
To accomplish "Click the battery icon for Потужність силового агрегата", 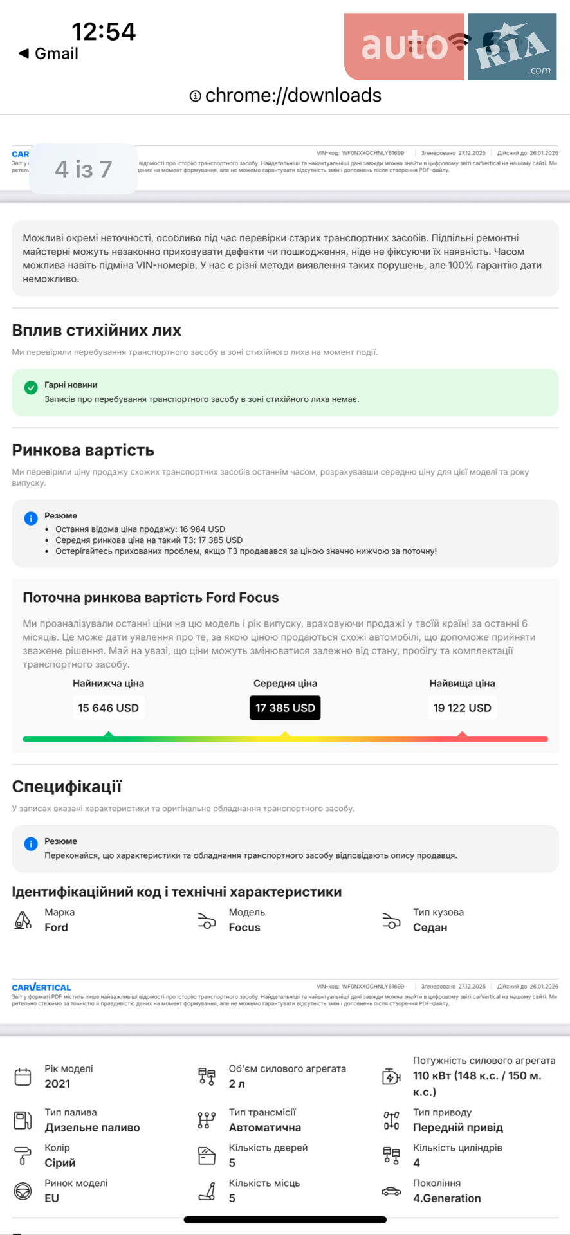I will pos(391,1077).
